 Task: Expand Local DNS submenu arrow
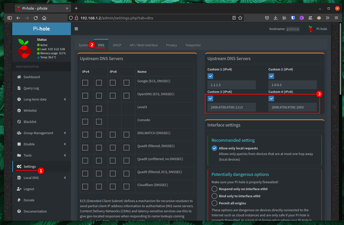click(65, 178)
